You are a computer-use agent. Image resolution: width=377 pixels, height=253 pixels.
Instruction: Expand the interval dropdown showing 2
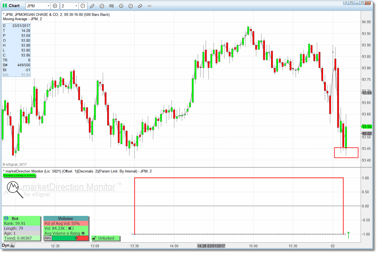(76, 6)
